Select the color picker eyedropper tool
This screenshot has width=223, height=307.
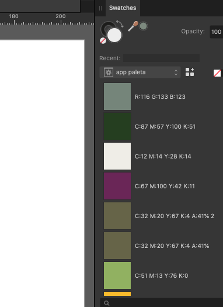[x=133, y=26]
